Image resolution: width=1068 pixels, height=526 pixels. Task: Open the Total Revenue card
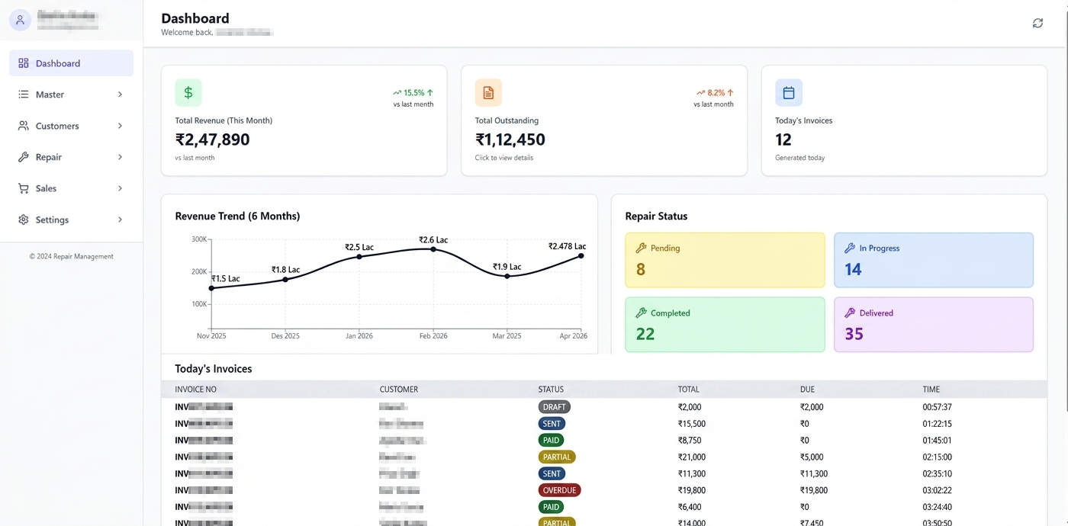click(304, 120)
